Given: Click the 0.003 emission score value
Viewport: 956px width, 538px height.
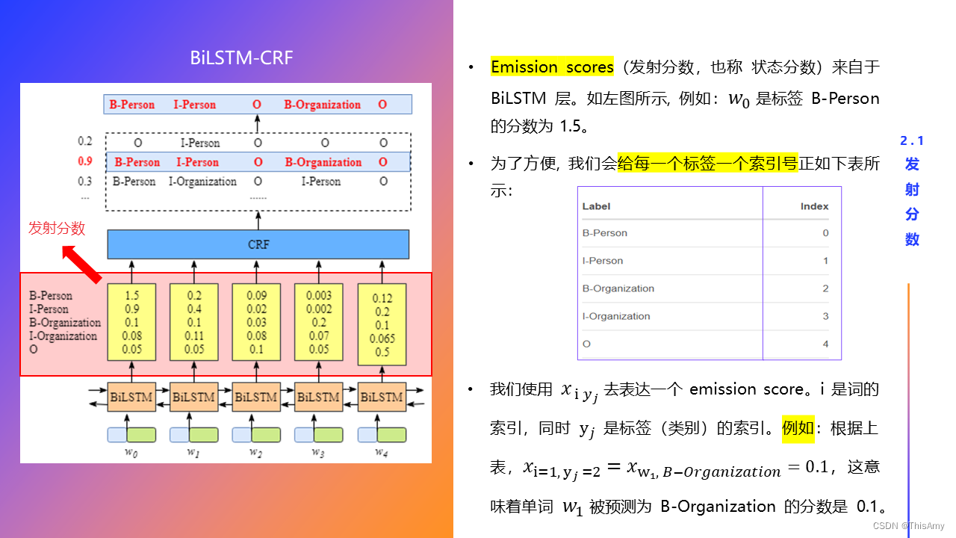Looking at the screenshot, I should 319,296.
